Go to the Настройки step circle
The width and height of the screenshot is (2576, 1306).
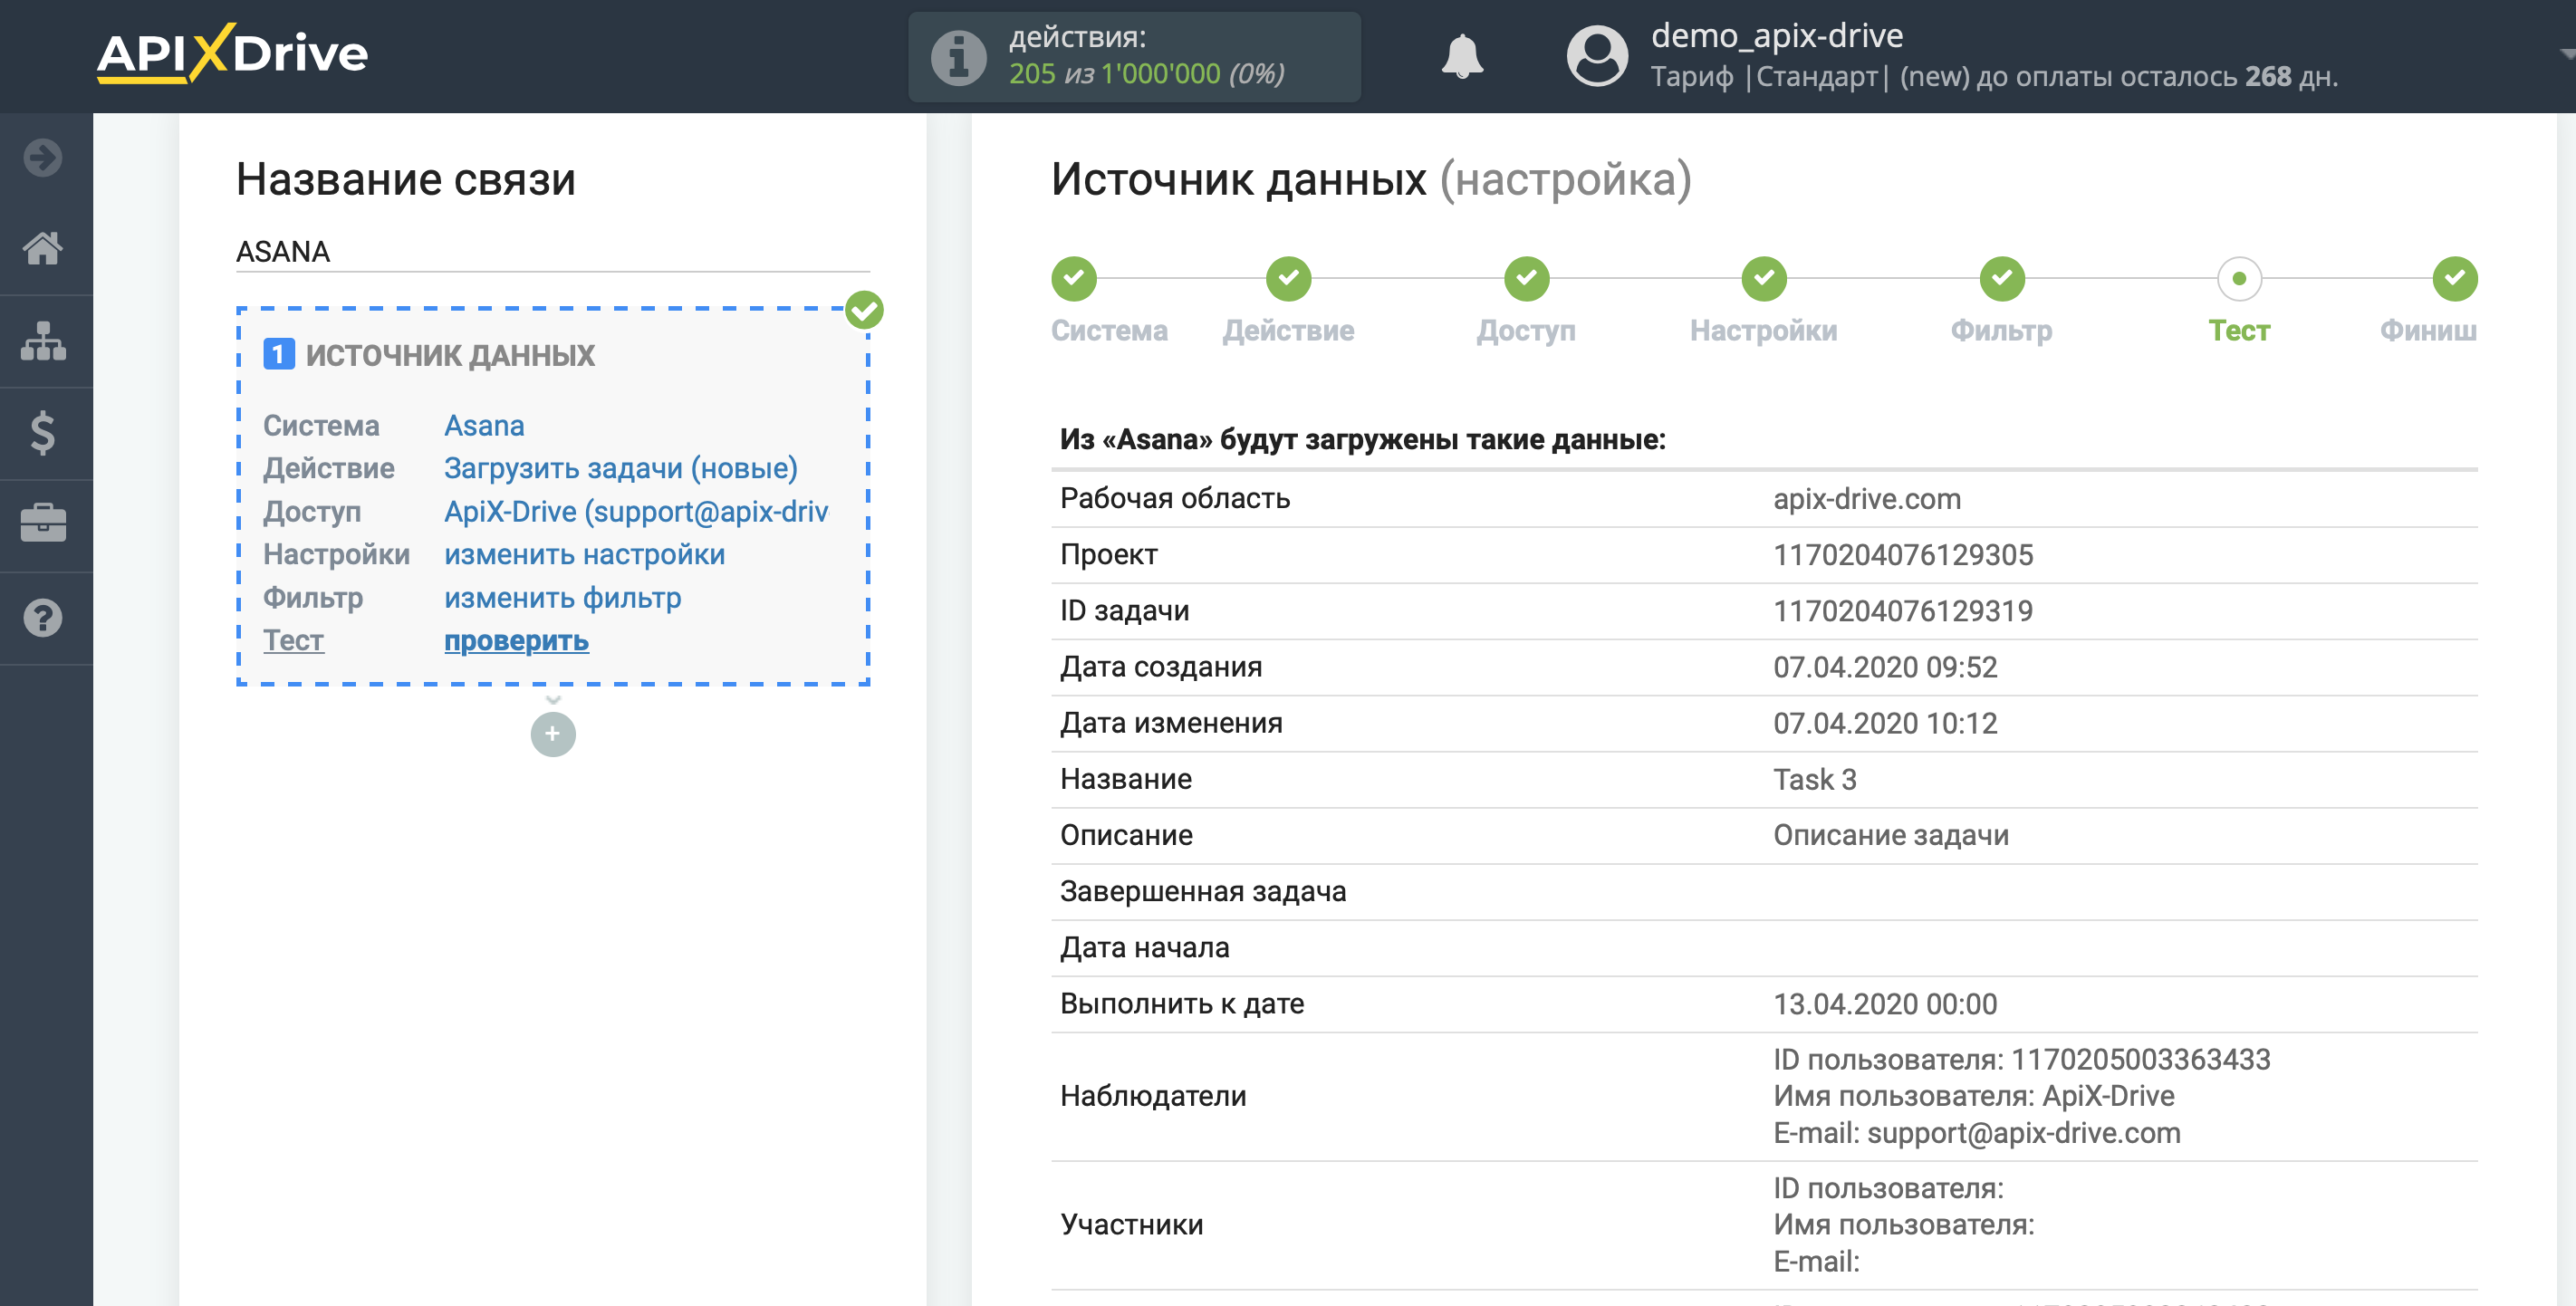point(1764,278)
